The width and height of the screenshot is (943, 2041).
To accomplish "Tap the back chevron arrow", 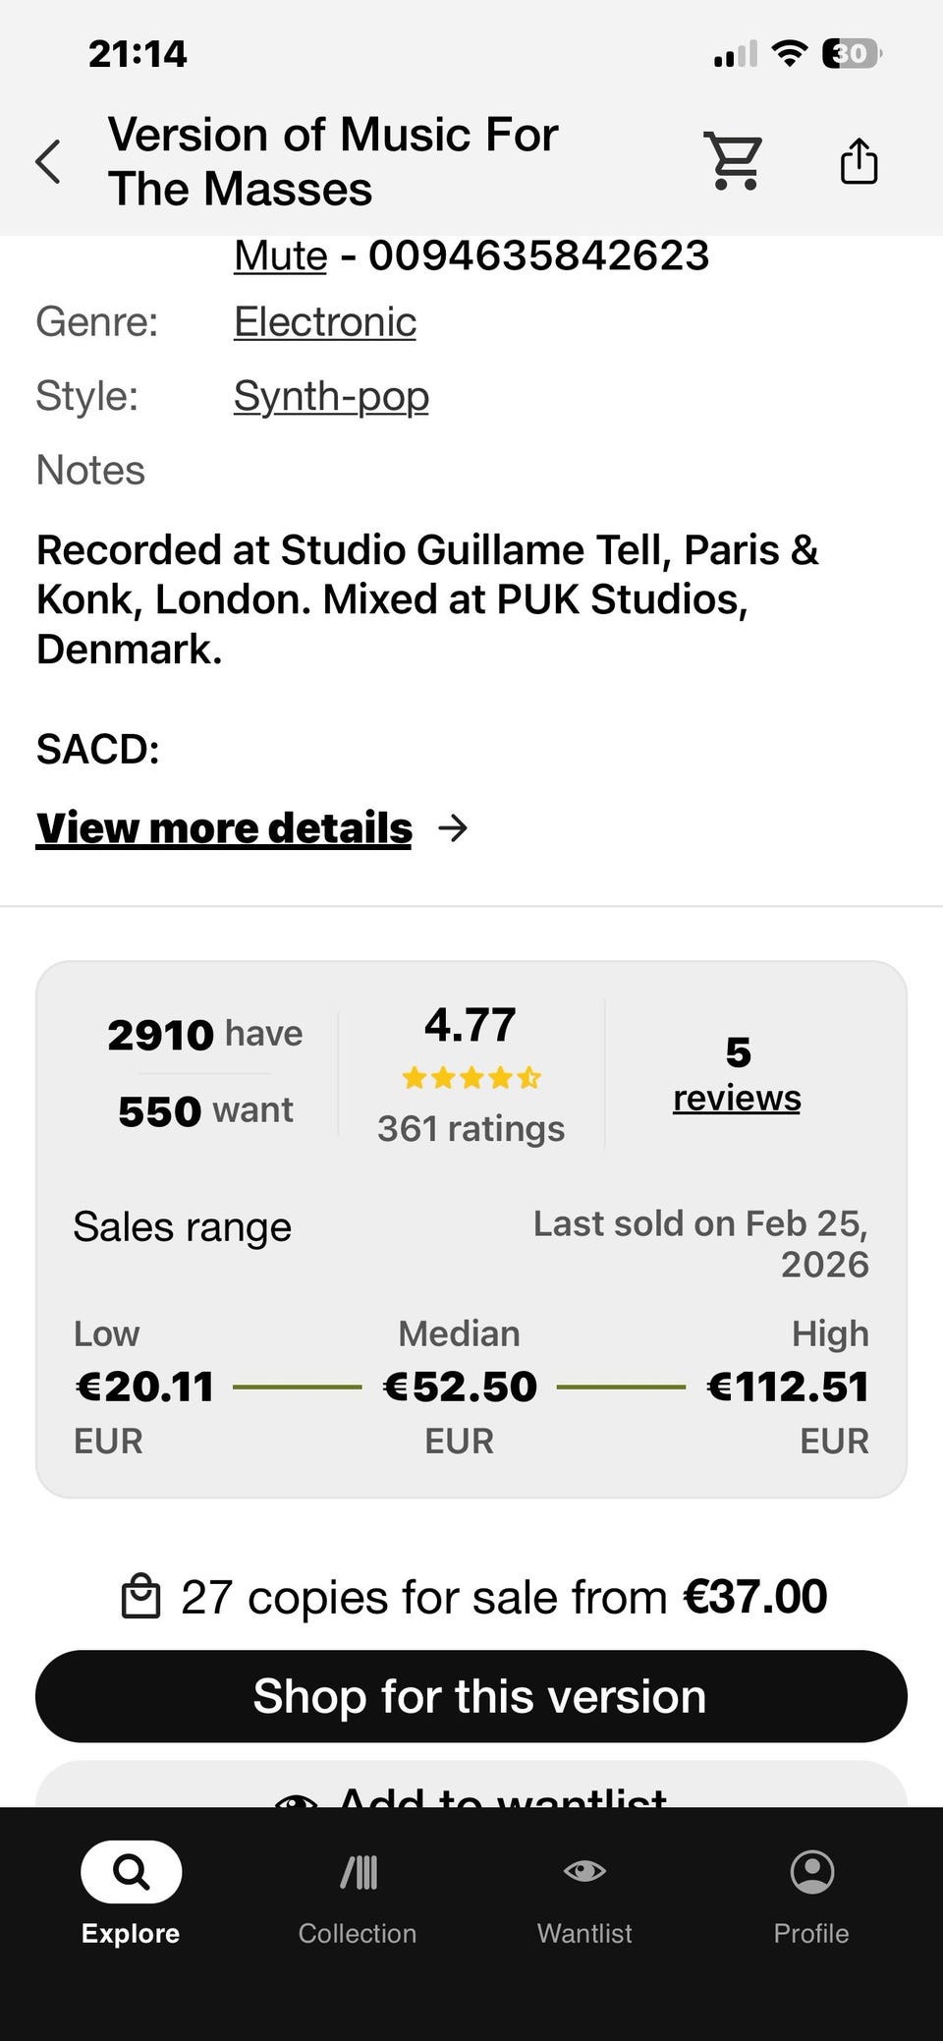I will tap(49, 161).
